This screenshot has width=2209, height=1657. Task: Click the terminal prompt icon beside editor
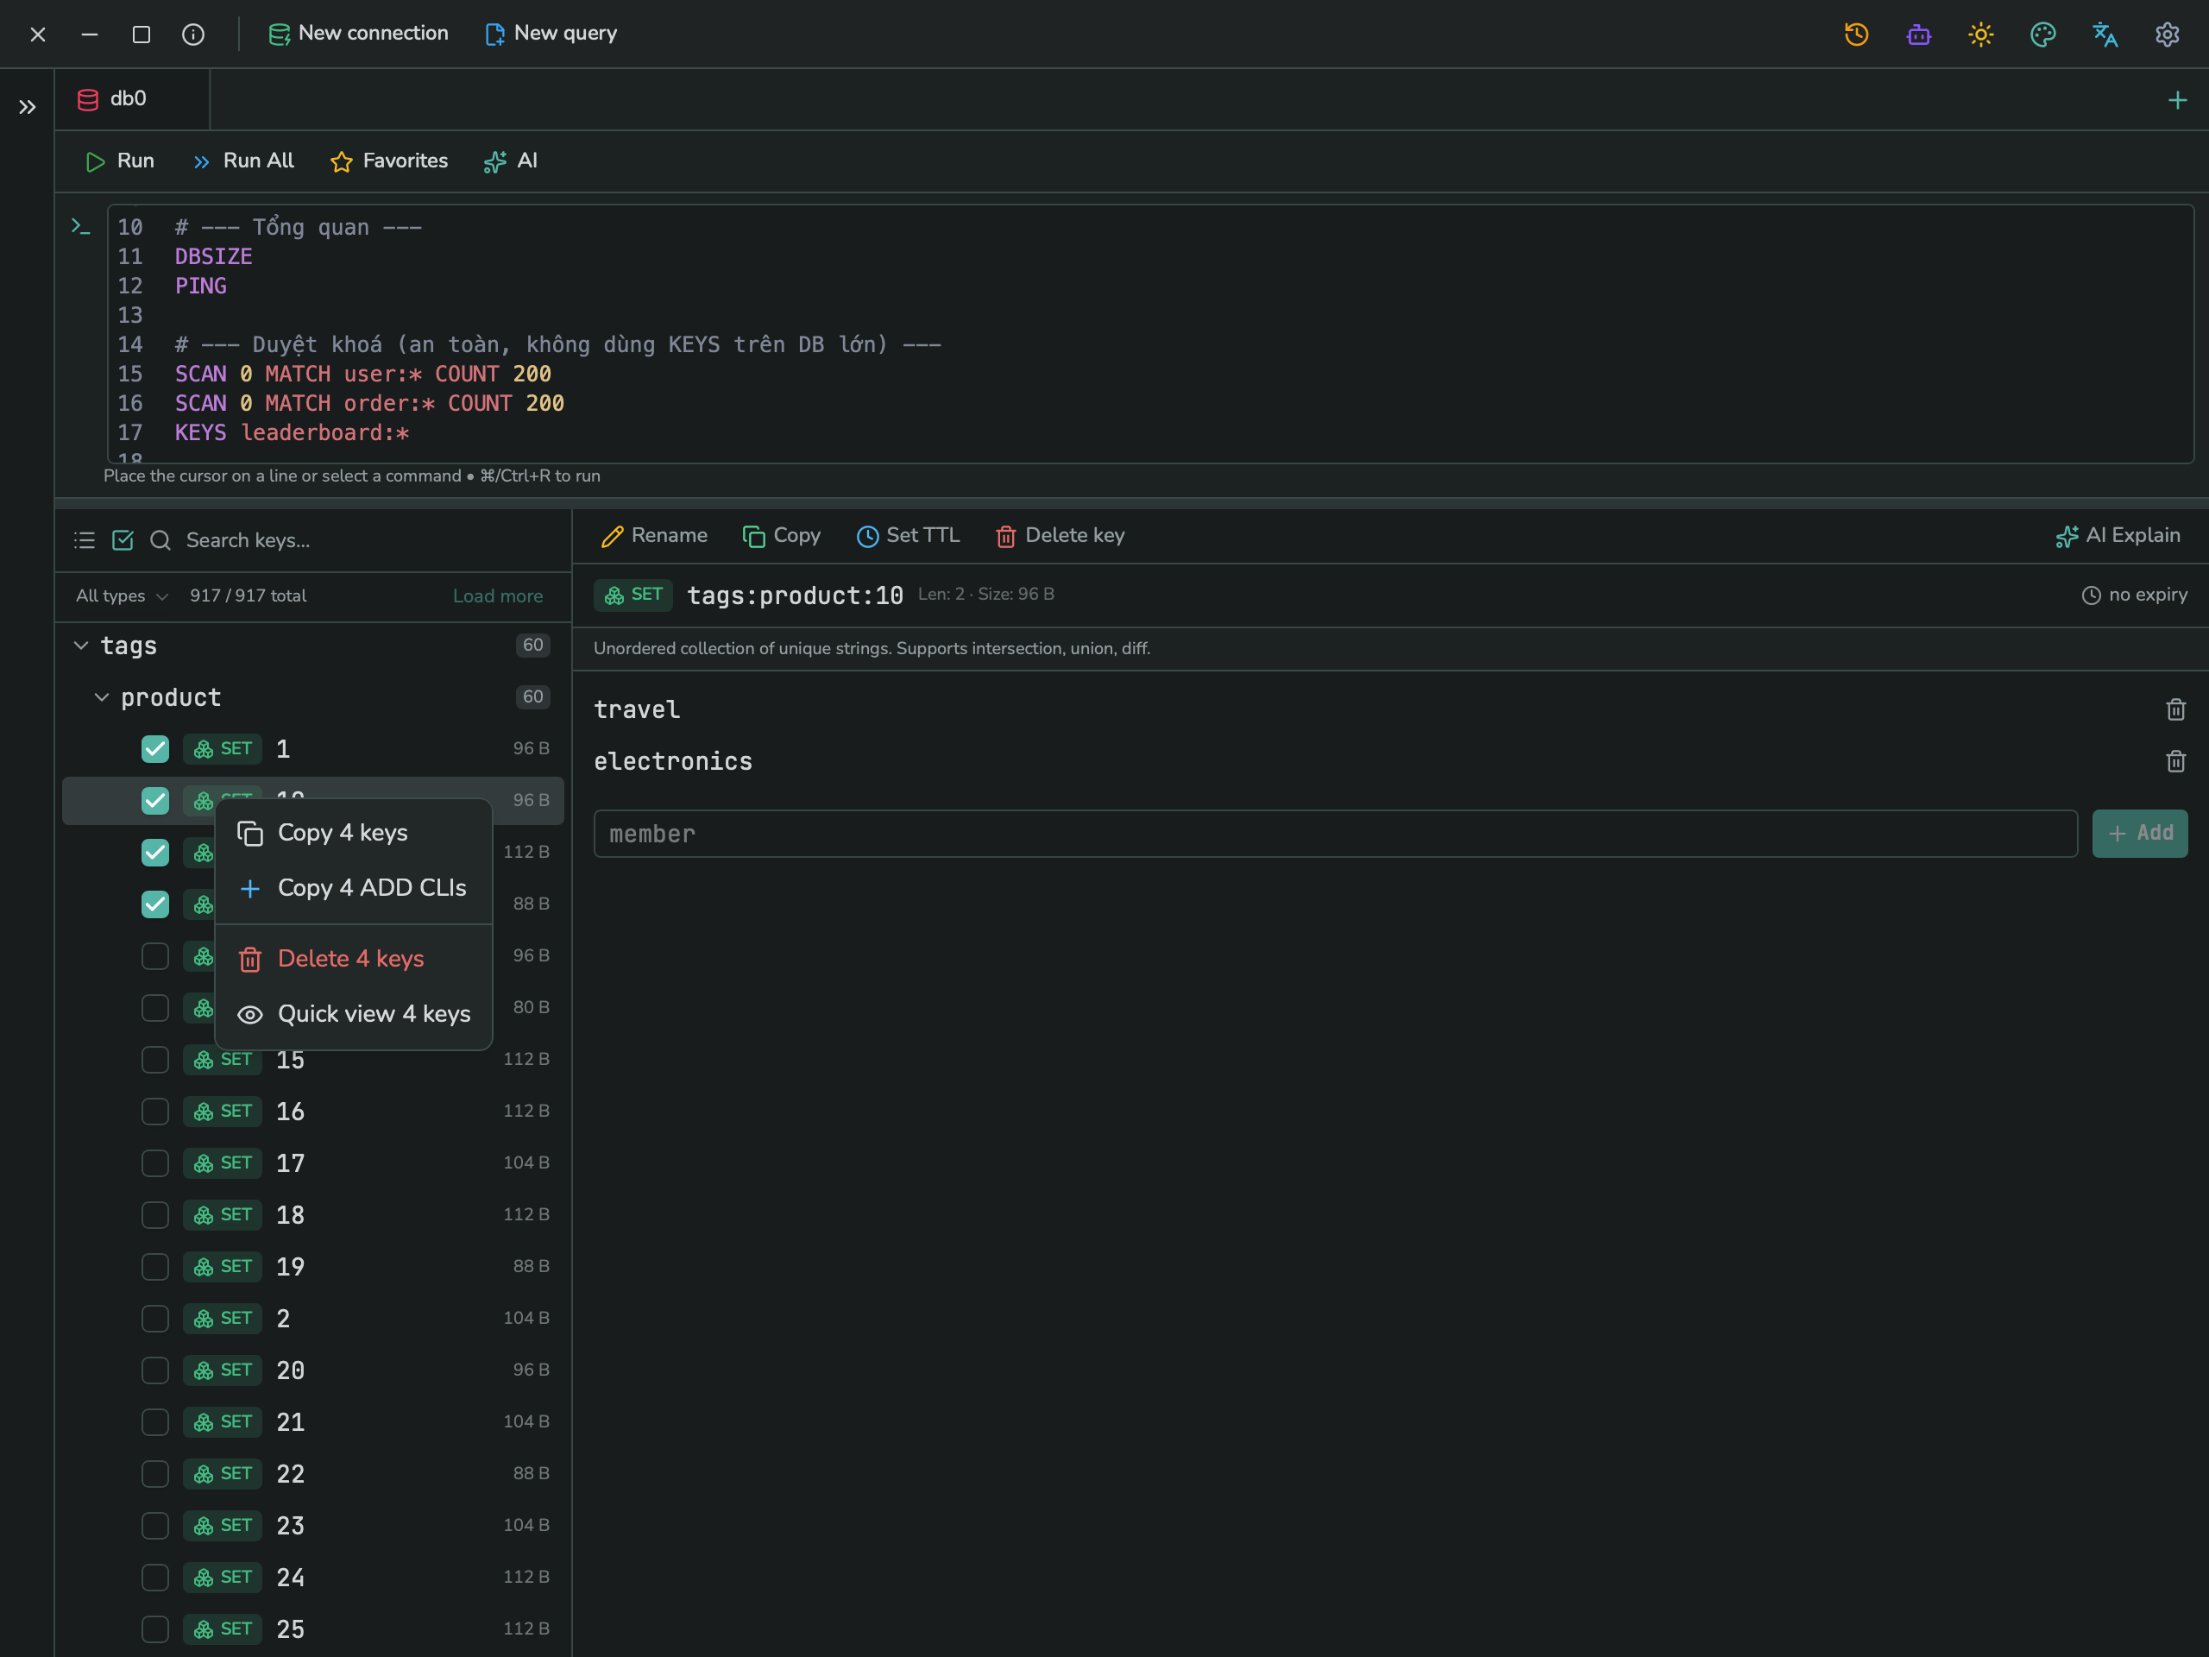(81, 227)
